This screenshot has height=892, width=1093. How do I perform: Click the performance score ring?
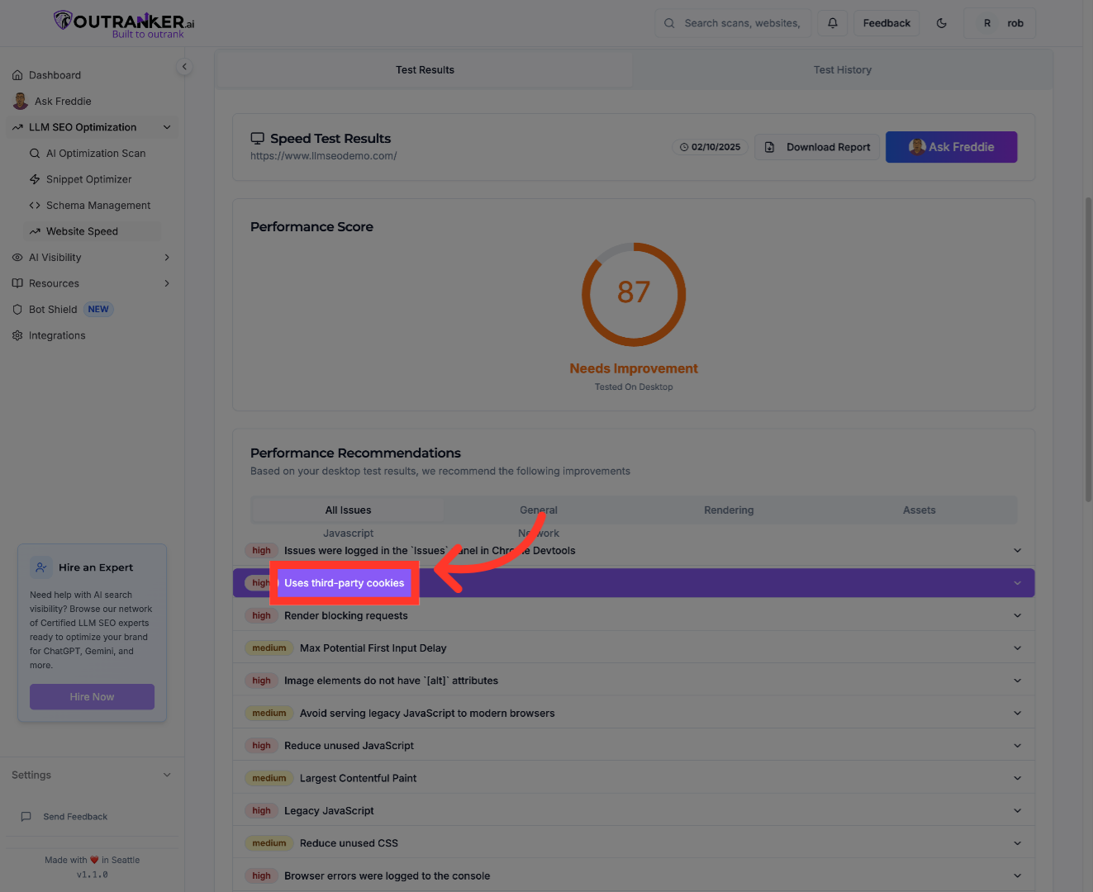tap(634, 294)
